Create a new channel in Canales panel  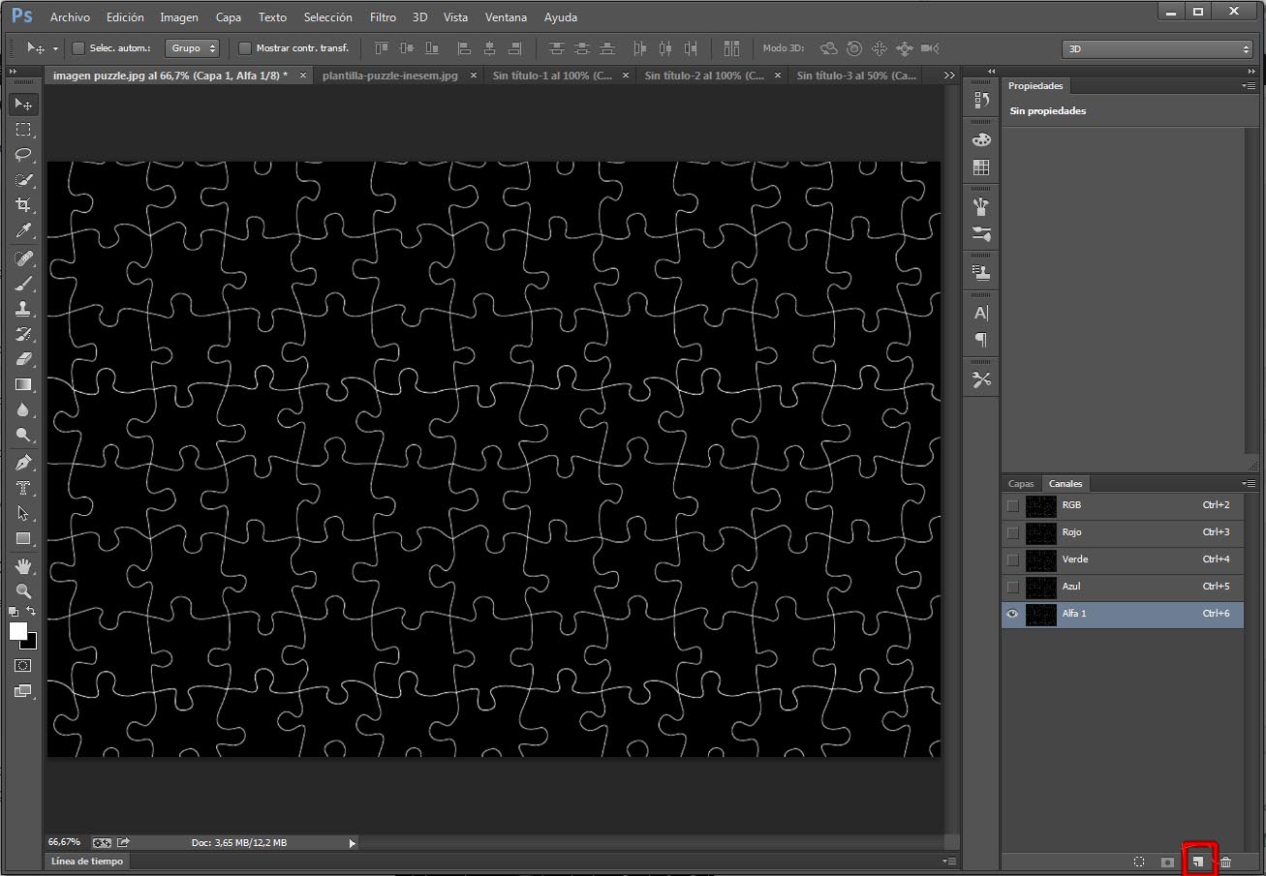(1198, 861)
